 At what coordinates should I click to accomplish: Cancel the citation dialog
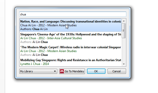tap(117, 71)
